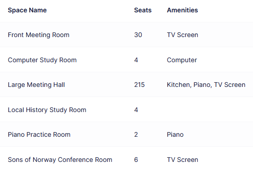Screen dimensions: 253x177
Task: Open the Computer Study Room entry
Action: 42,60
